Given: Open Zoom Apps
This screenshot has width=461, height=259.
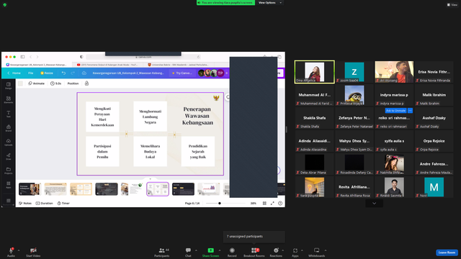Looking at the screenshot, I should tap(295, 252).
